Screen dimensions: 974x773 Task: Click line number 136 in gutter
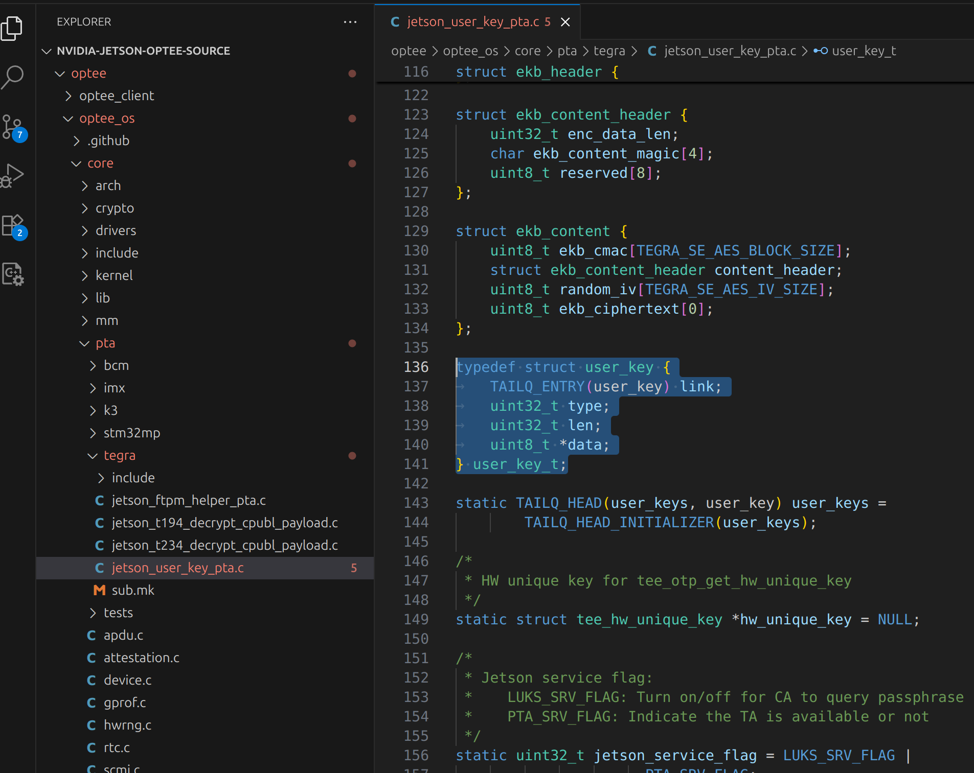416,367
